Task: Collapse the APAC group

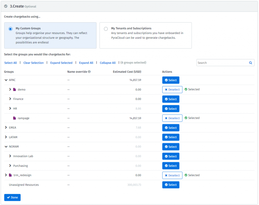Action: click(6, 80)
